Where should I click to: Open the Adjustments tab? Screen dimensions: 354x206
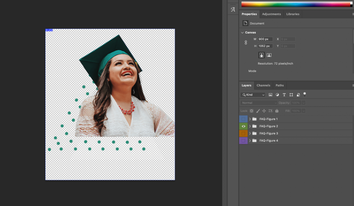(x=271, y=14)
